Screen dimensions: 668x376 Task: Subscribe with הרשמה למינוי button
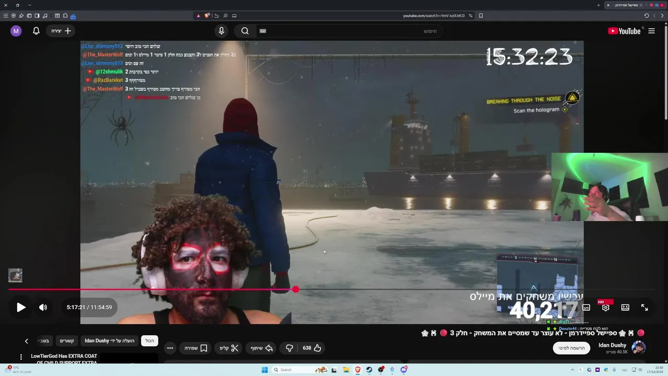571,348
